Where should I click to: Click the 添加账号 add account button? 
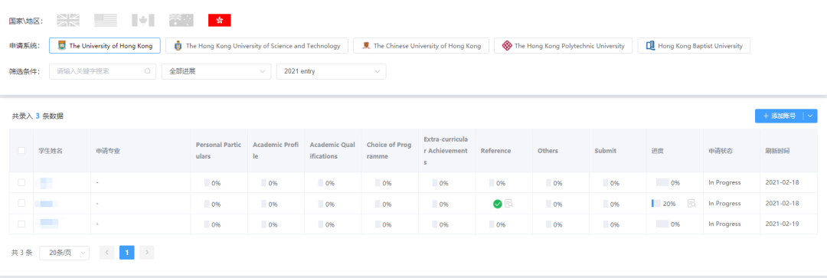click(x=779, y=116)
